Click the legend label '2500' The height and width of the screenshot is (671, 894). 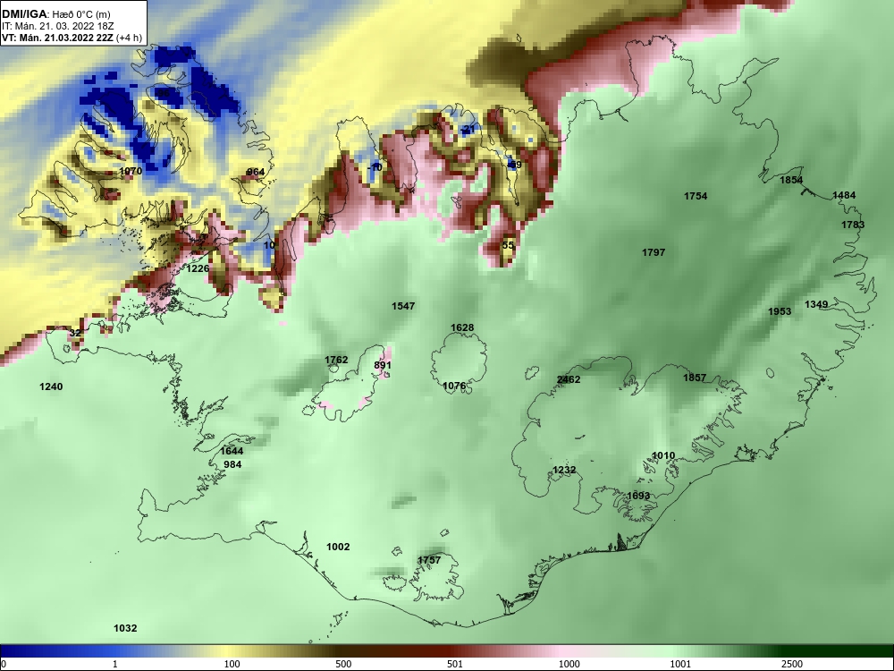792,664
